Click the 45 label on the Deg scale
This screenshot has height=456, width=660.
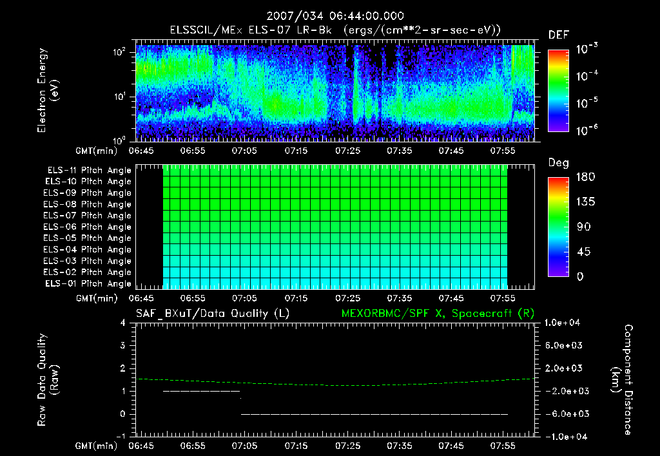tap(583, 252)
